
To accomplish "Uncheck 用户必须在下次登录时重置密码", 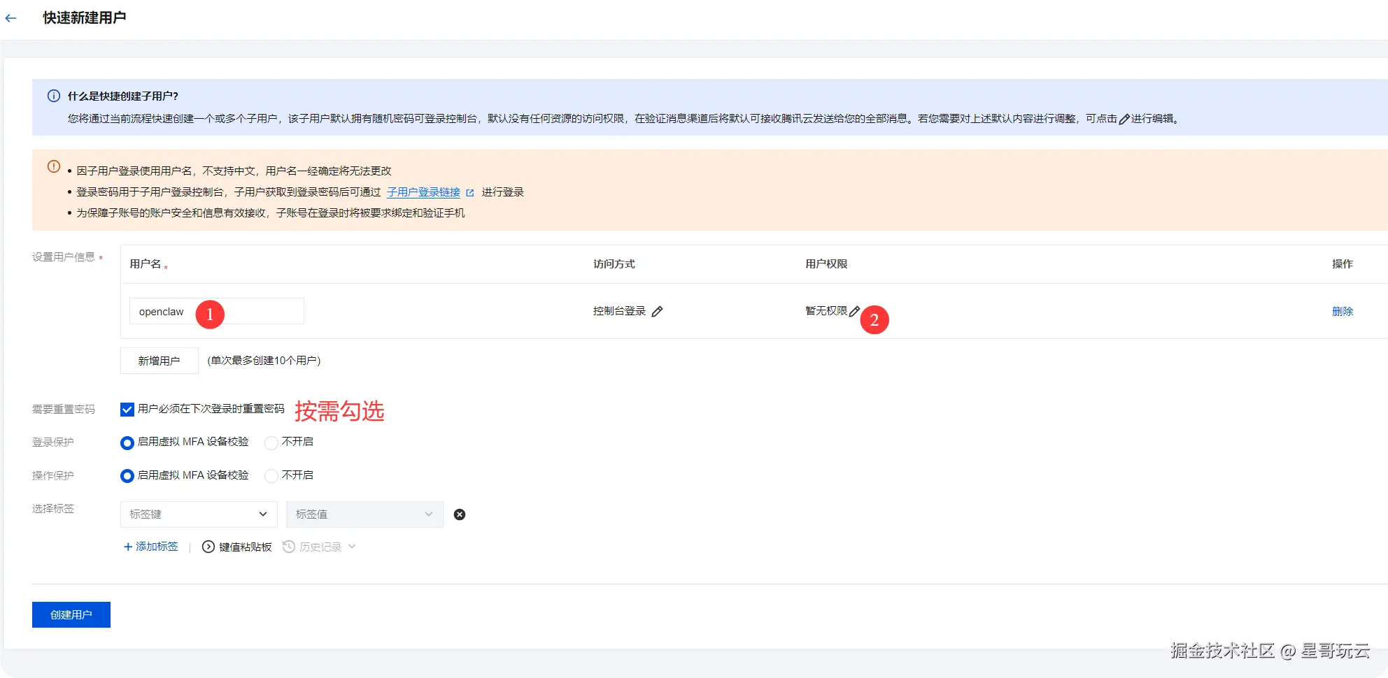I will [x=127, y=410].
